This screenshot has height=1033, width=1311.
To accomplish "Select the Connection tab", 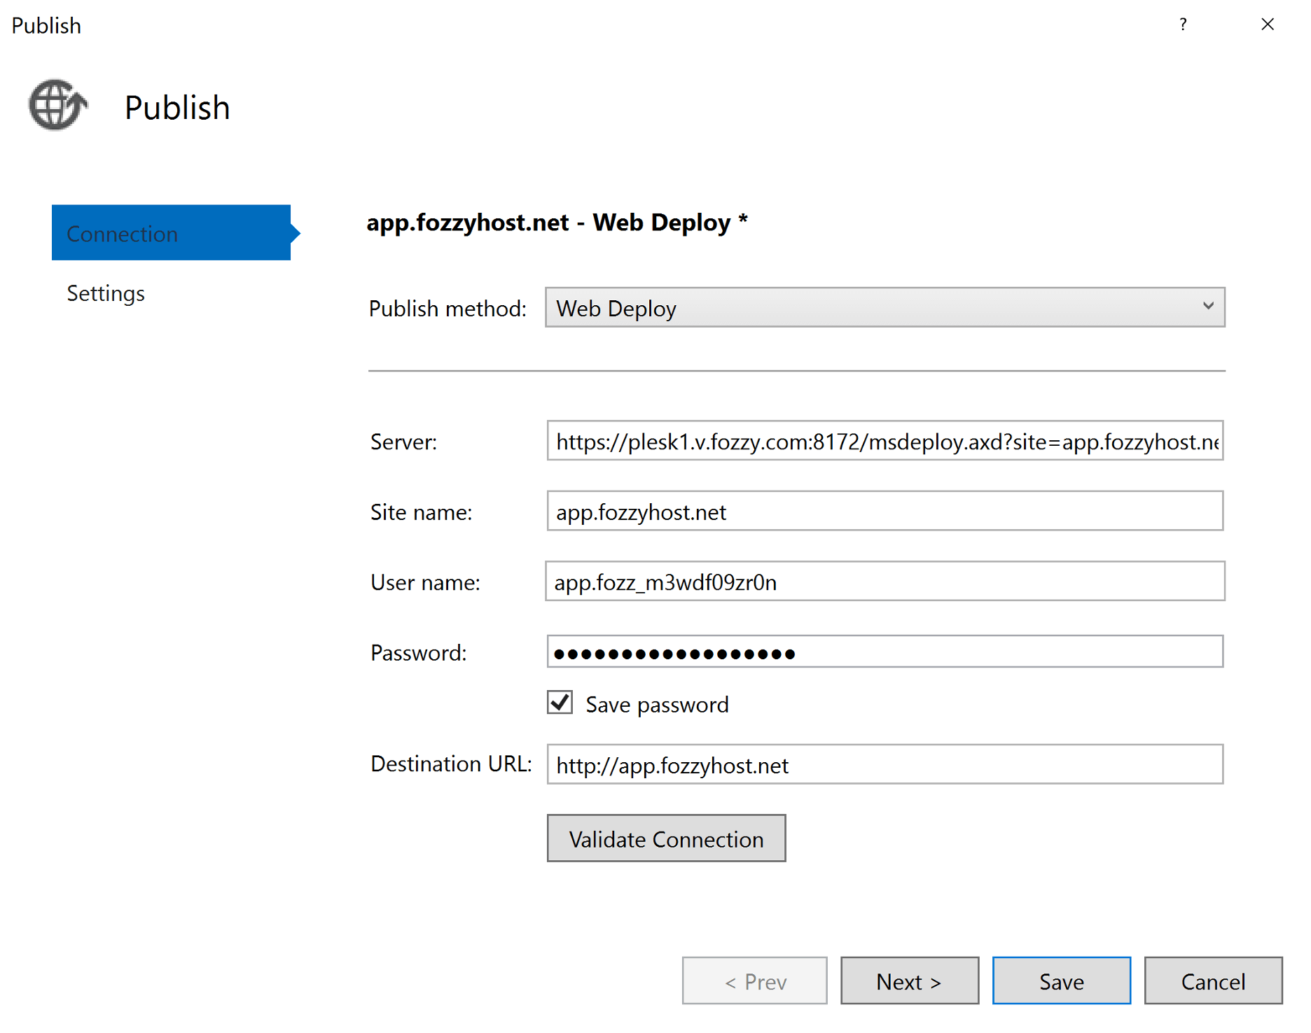I will point(172,232).
